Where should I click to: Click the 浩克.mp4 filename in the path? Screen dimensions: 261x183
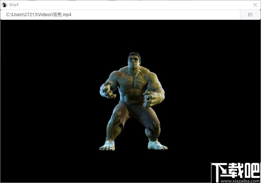pos(62,15)
